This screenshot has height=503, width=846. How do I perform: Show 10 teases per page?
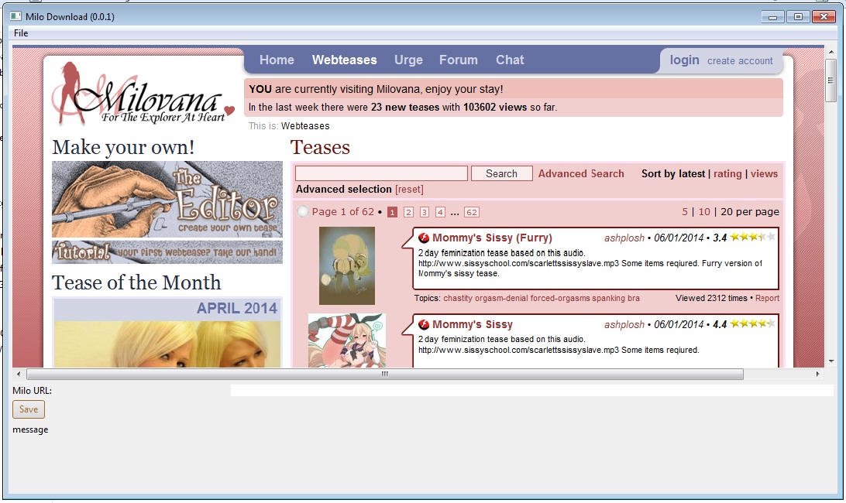click(x=704, y=212)
